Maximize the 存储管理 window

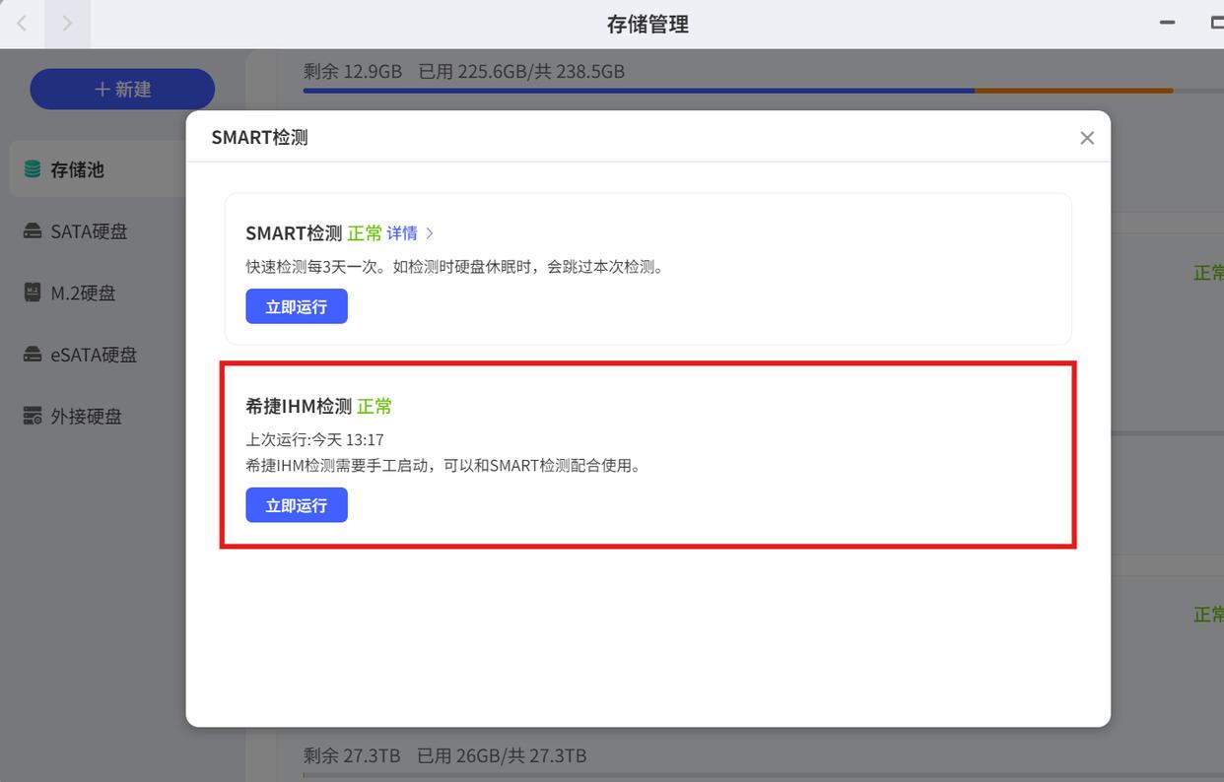pos(1216,24)
